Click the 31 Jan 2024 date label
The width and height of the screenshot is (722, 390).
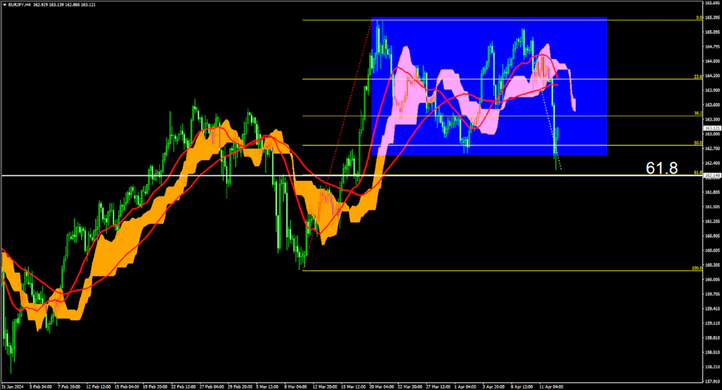(x=12, y=386)
